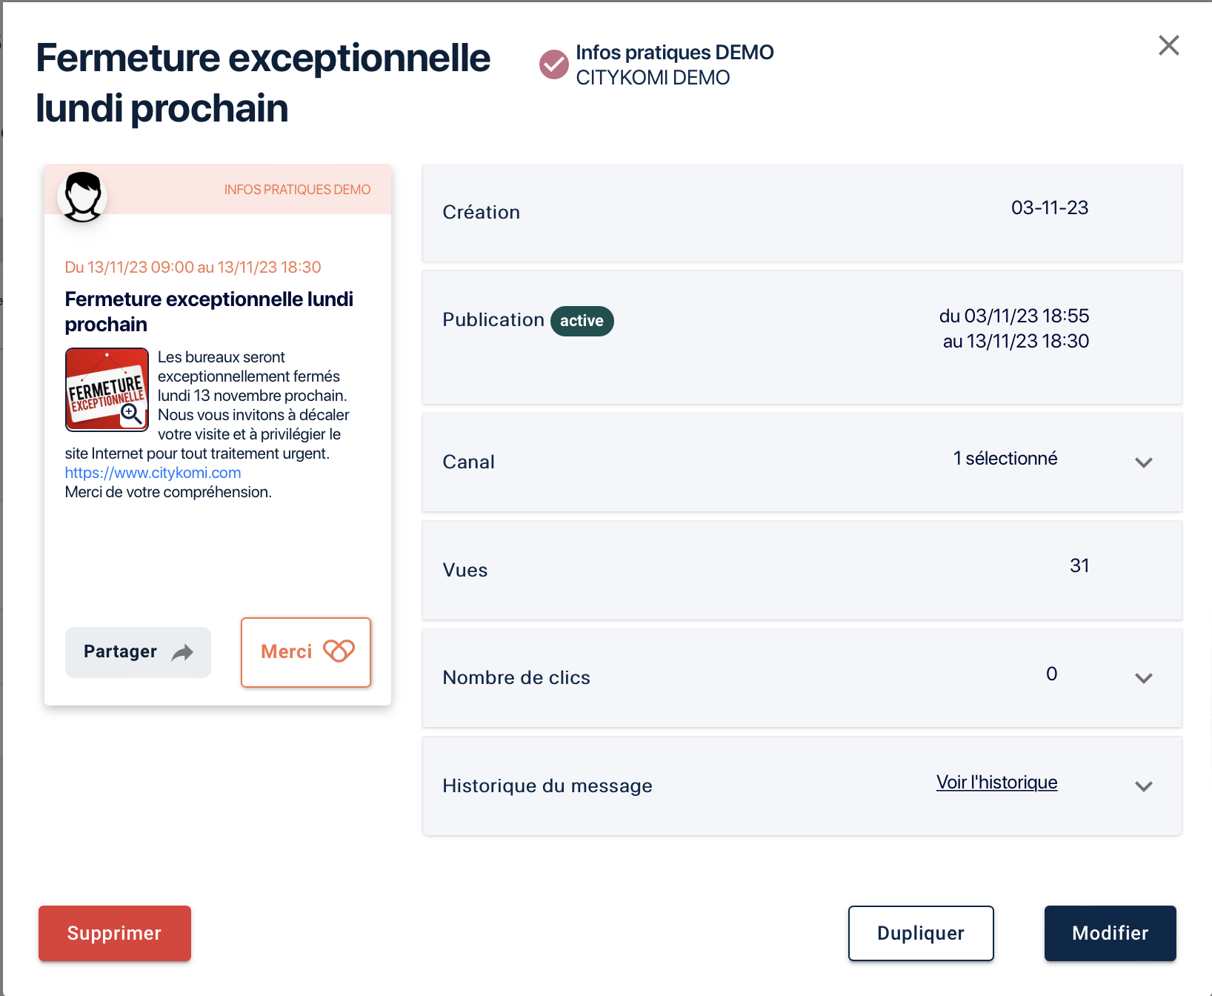Click the magnifier zoom icon on the image
The height and width of the screenshot is (996, 1212).
point(131,414)
